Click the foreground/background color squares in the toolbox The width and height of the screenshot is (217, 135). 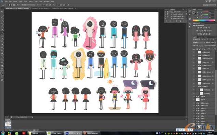[x=2, y=73]
